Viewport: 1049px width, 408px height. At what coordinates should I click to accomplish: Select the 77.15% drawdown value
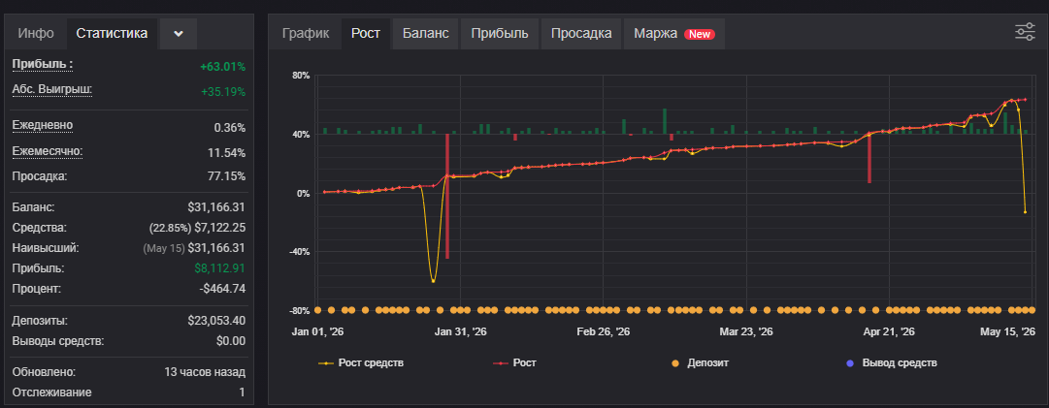[x=226, y=177]
